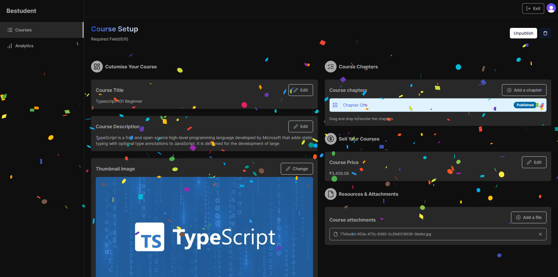Viewport: 558px width, 277px height.
Task: Click the Required Field(6/6) text
Action: coord(110,39)
